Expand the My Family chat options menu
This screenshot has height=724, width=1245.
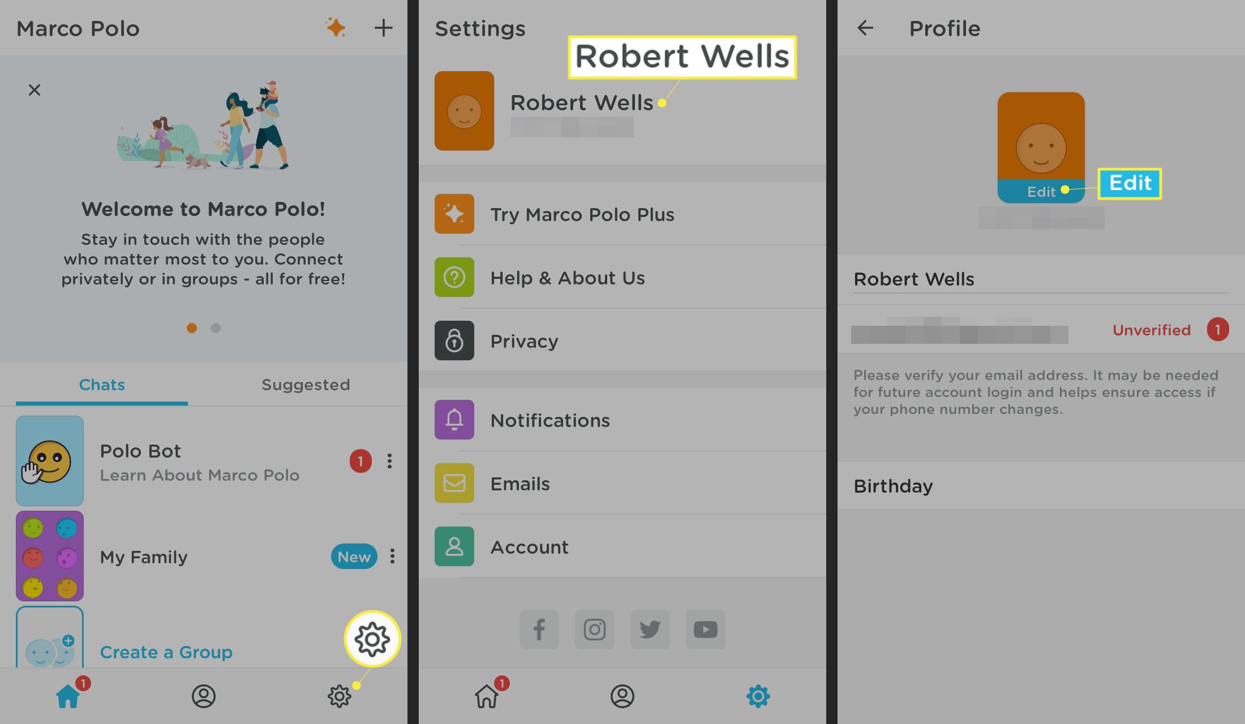point(390,556)
